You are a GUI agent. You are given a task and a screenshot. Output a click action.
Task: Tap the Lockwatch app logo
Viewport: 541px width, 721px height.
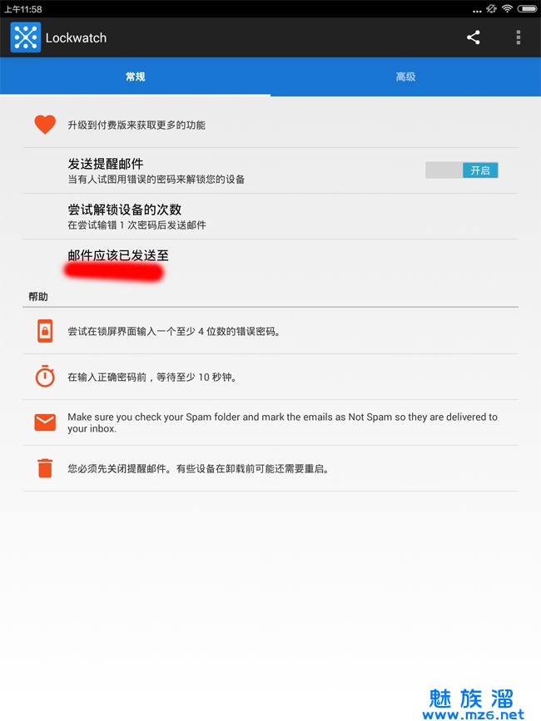point(26,37)
